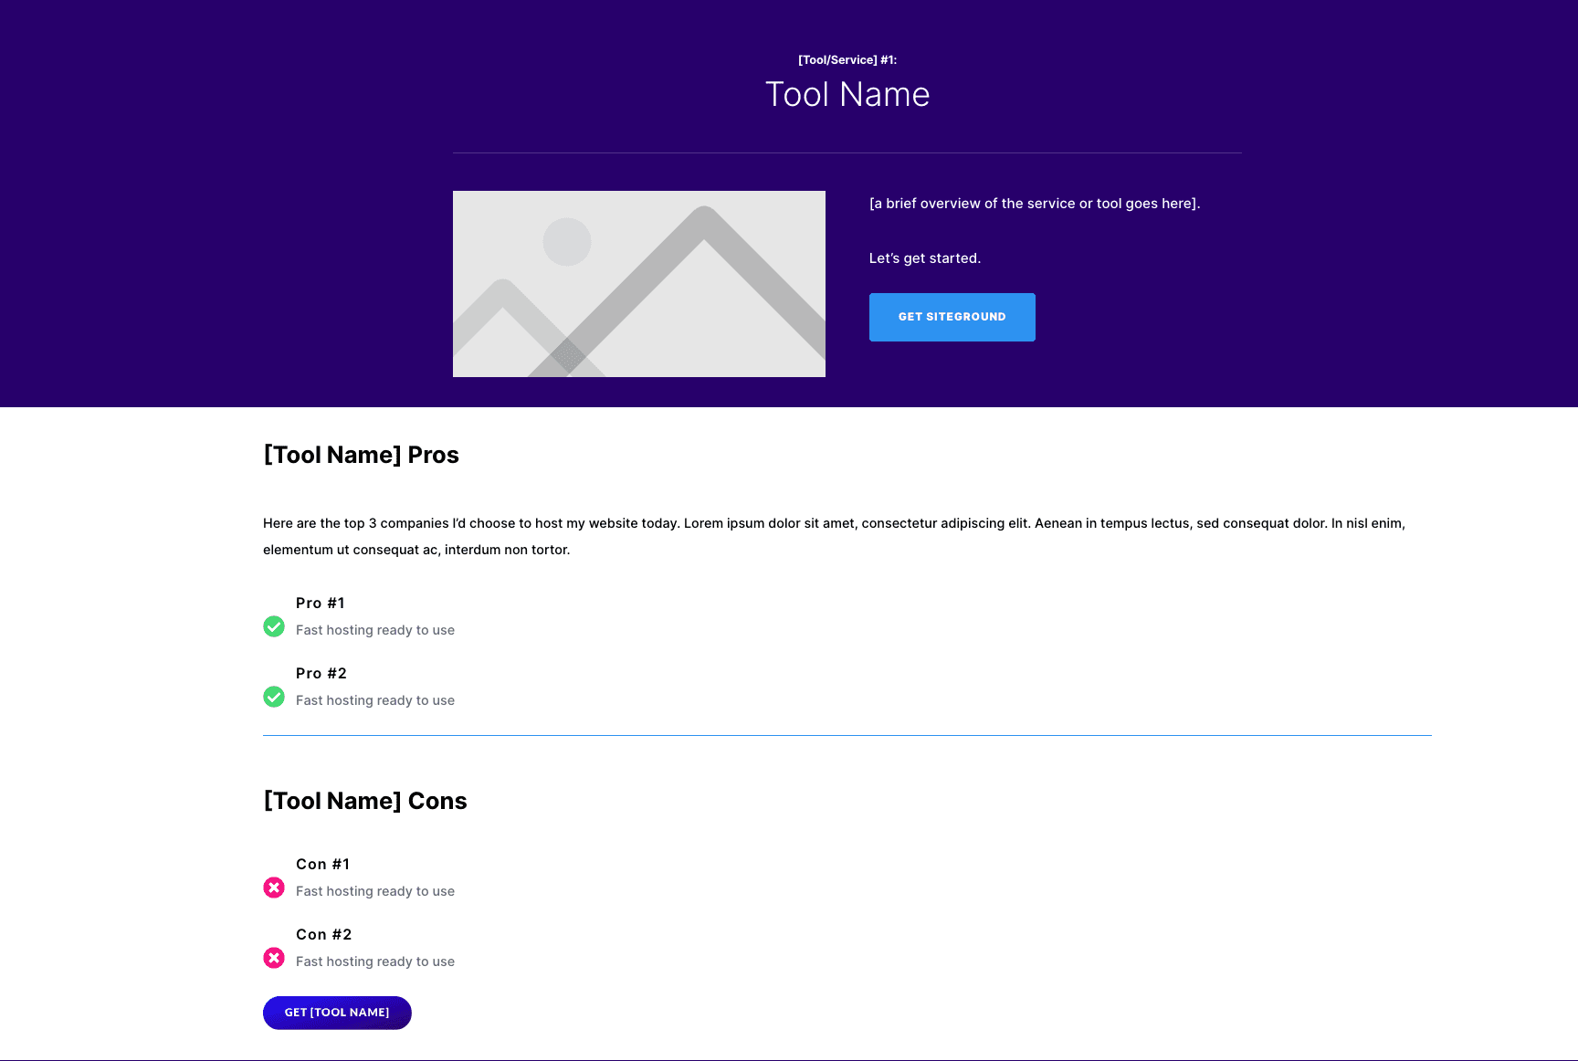The image size is (1578, 1061).
Task: Select the [Tool Name] Pros heading
Action: pyautogui.click(x=361, y=454)
